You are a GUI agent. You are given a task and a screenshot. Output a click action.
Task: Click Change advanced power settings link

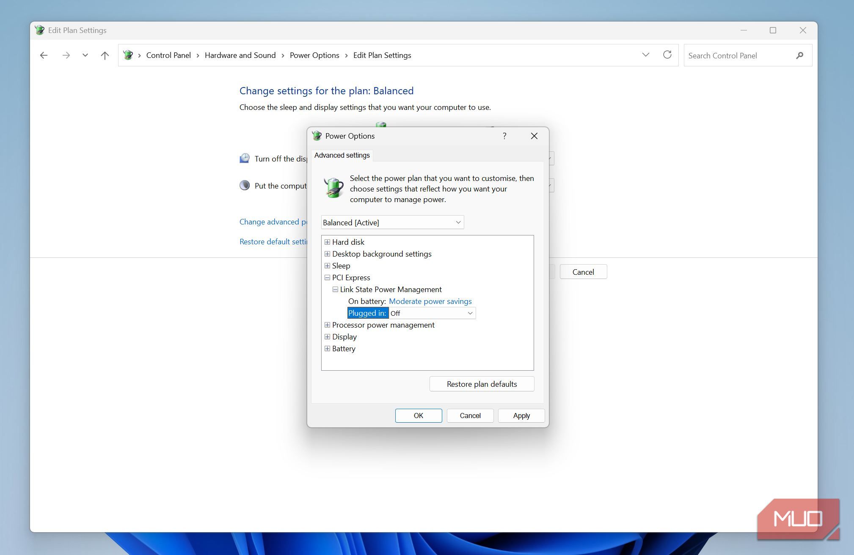point(273,222)
